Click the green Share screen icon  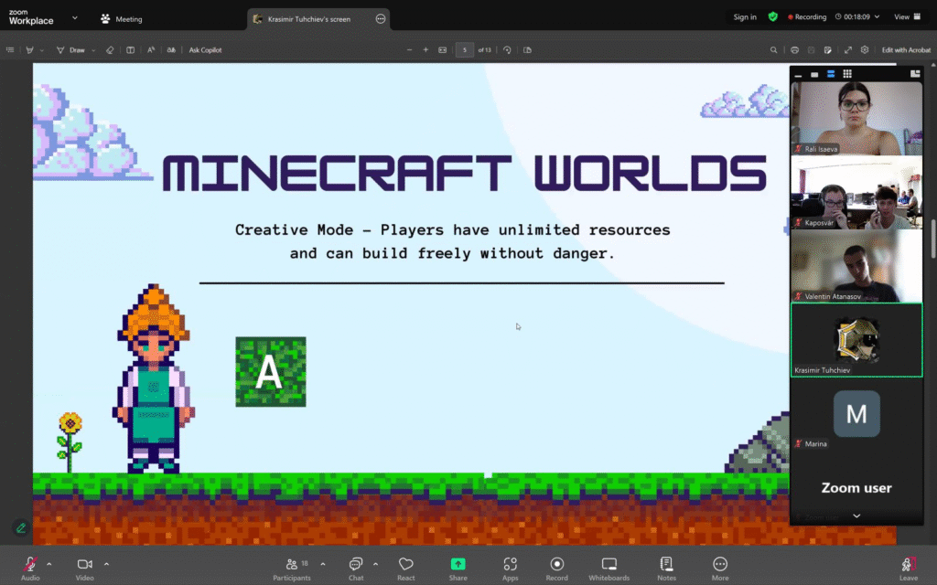pos(458,565)
